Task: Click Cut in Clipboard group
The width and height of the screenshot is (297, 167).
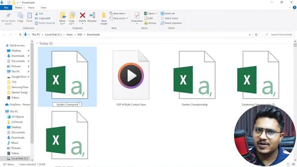Action: click(39, 13)
